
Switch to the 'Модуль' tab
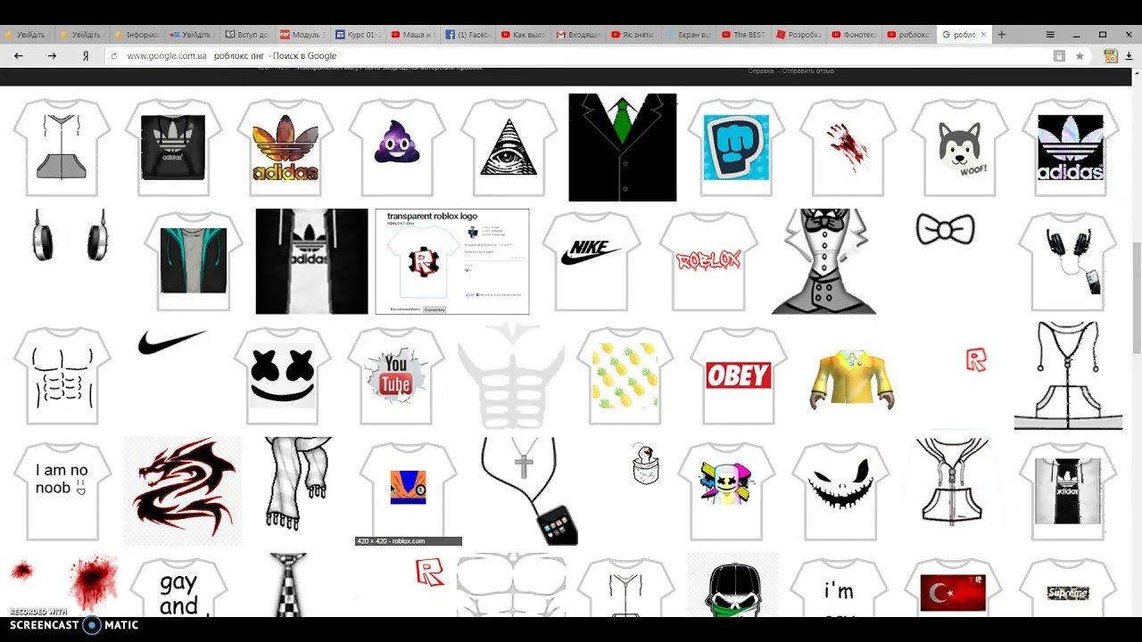point(302,35)
